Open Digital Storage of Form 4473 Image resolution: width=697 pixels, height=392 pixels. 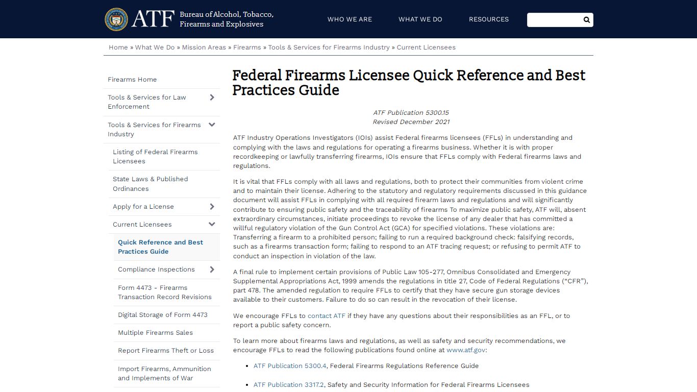[x=163, y=315]
